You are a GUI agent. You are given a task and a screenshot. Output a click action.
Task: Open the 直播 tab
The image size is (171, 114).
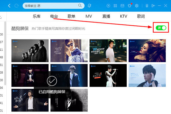click(106, 16)
